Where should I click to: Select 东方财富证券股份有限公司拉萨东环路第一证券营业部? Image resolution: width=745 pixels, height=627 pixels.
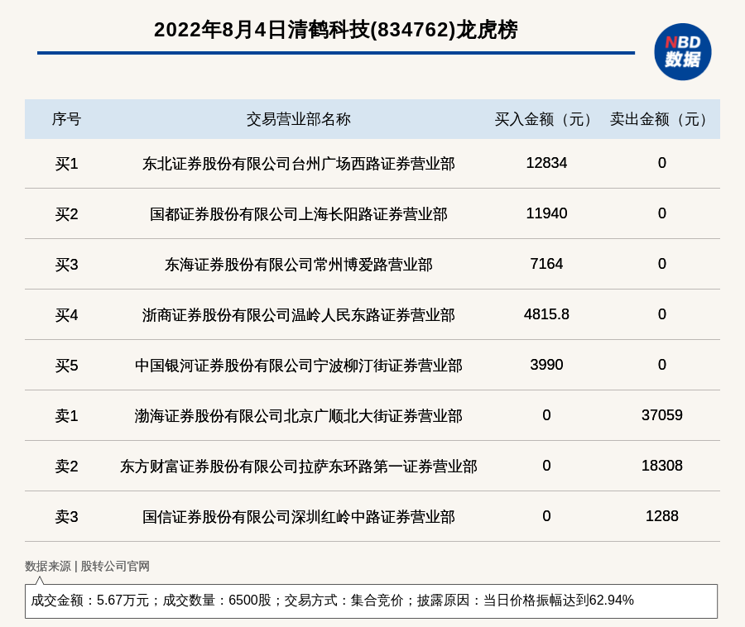(x=298, y=466)
